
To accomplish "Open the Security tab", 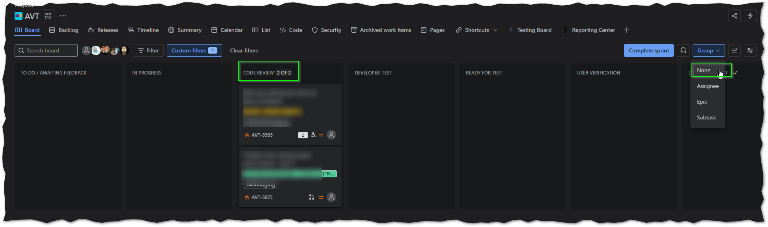I will (x=326, y=30).
